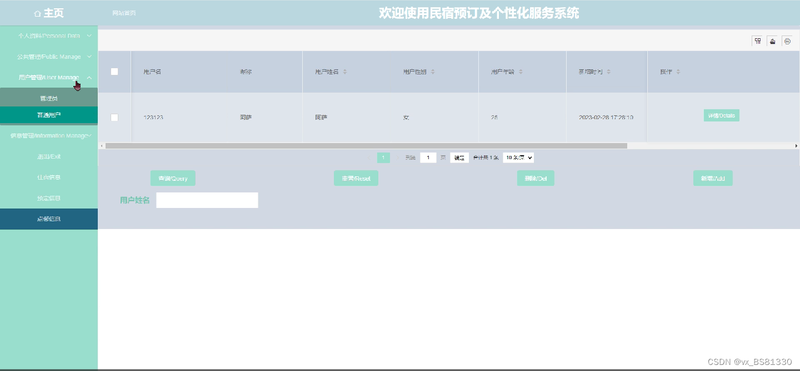The image size is (800, 371).
Task: Click the 确定 page jump button
Action: (459, 157)
